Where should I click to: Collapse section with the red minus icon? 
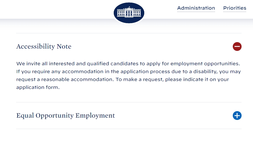pyautogui.click(x=237, y=47)
